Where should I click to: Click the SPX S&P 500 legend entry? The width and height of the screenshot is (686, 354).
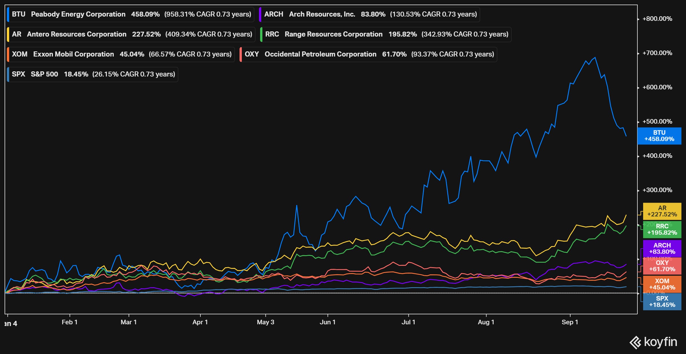click(x=93, y=74)
